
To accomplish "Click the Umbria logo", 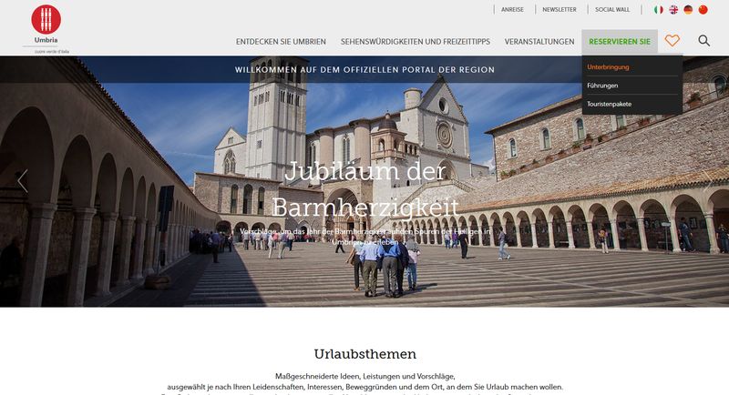I will pyautogui.click(x=46, y=29).
